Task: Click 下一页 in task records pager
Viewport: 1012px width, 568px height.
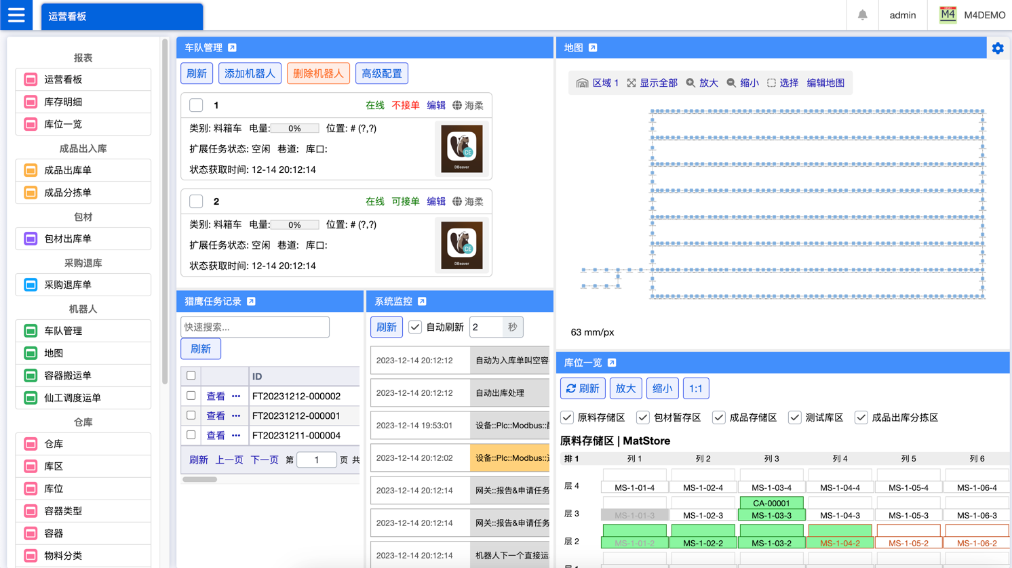Action: pyautogui.click(x=265, y=460)
